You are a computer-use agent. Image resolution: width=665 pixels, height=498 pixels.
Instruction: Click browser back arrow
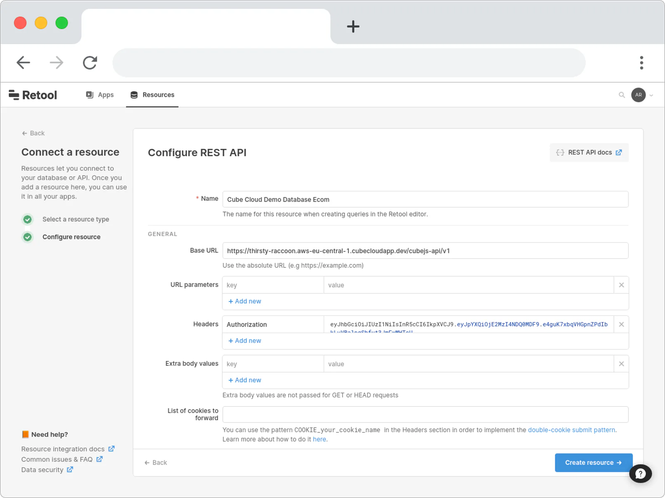click(x=23, y=63)
